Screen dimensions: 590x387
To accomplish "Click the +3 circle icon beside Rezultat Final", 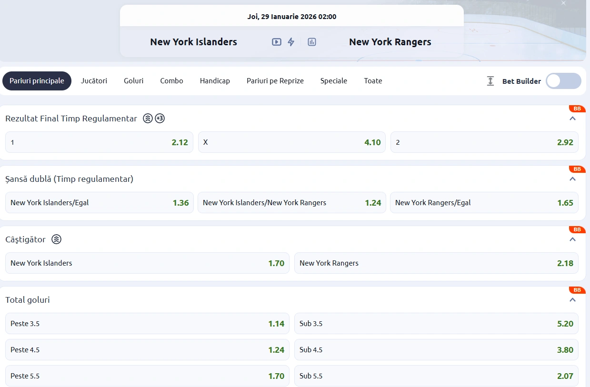I will tap(160, 118).
